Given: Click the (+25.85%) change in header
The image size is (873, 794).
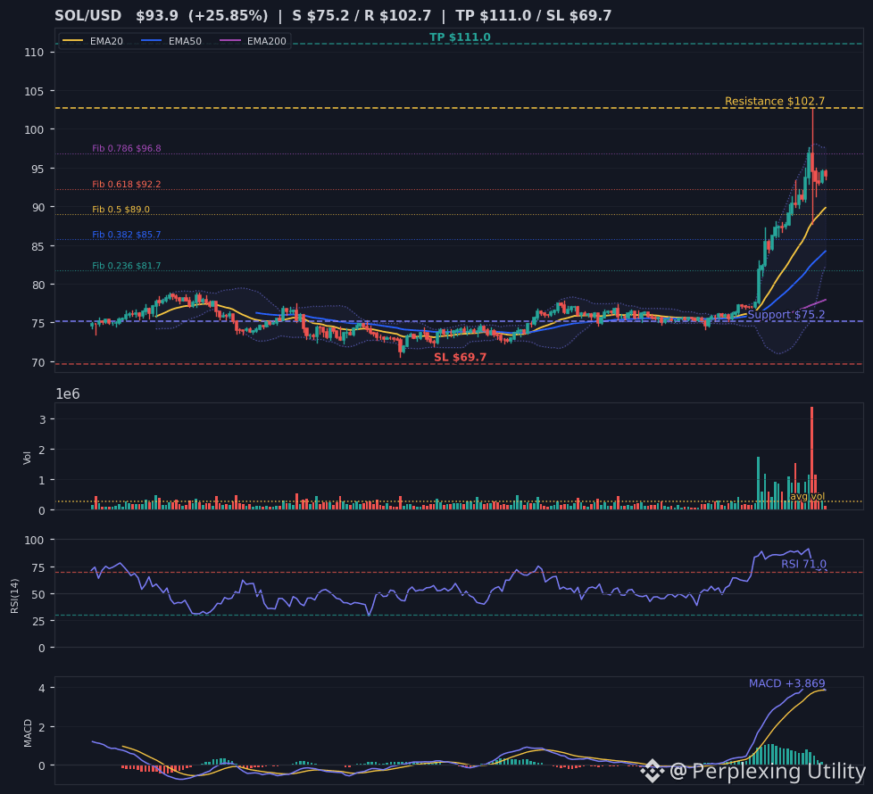Looking at the screenshot, I should click(x=229, y=15).
